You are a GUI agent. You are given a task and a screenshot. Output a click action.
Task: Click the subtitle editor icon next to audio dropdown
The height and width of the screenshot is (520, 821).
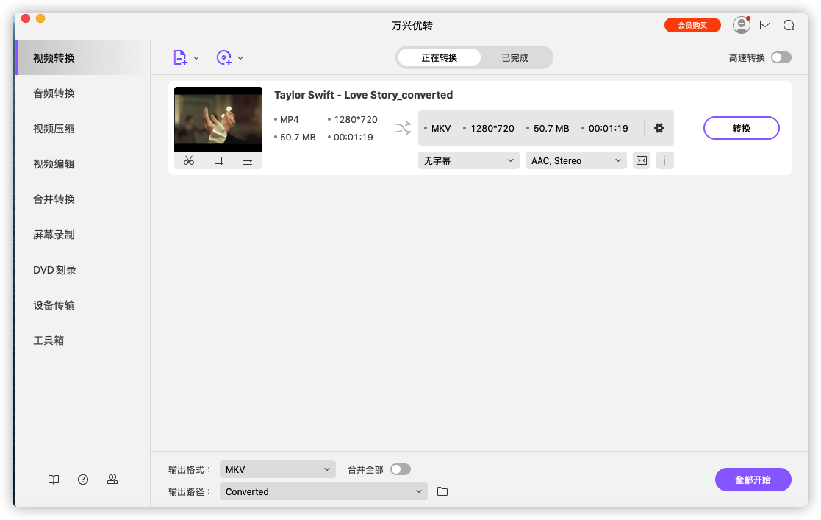(641, 160)
